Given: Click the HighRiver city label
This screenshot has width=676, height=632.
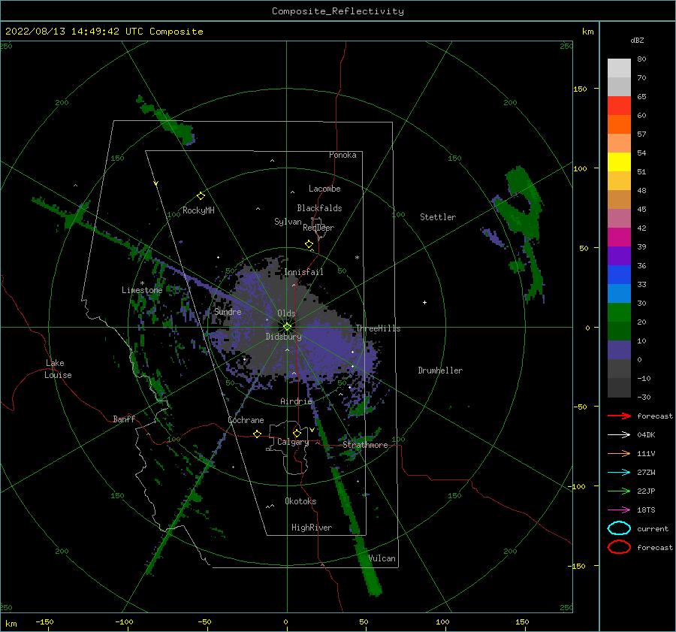Looking at the screenshot, I should pos(312,528).
